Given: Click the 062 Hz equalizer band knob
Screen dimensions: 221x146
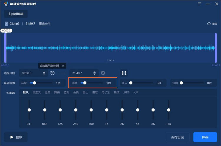Looking at the screenshot, I should pyautogui.click(x=45, y=110).
